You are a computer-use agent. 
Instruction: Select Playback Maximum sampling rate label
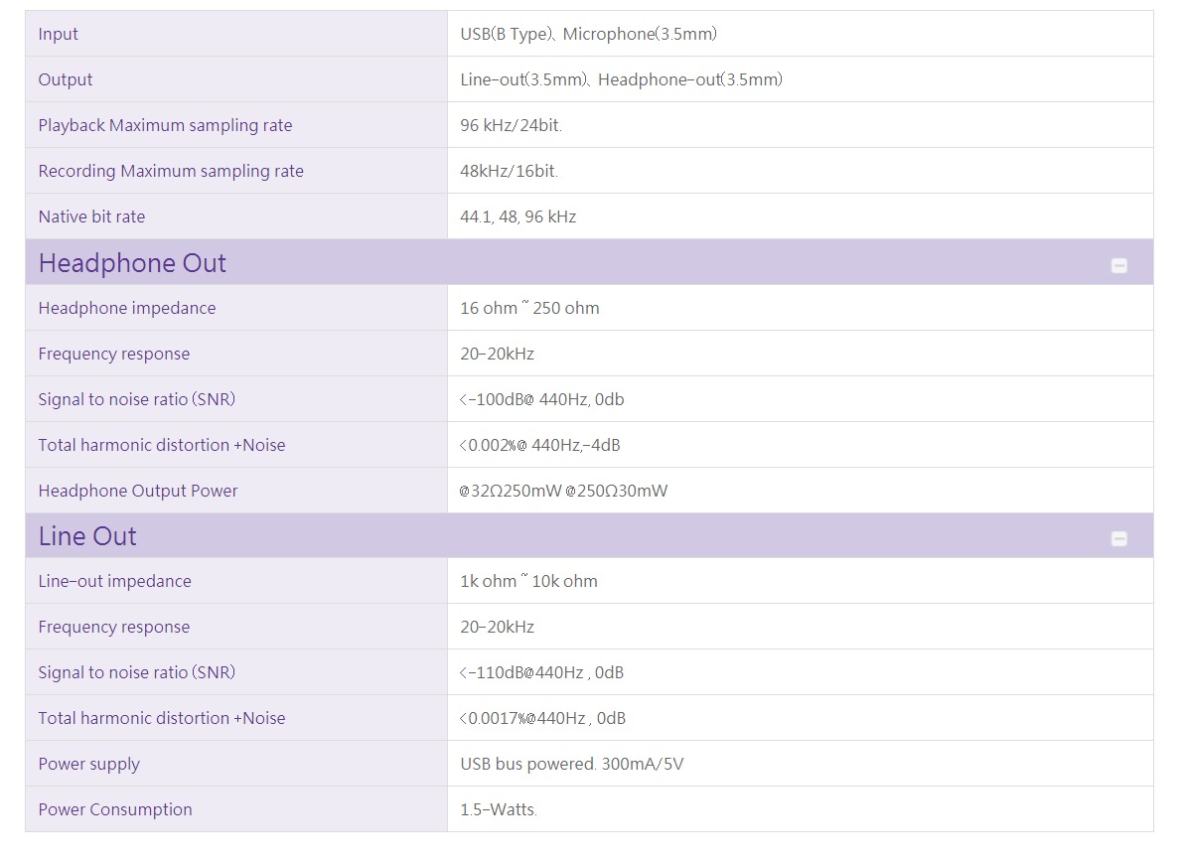click(165, 125)
